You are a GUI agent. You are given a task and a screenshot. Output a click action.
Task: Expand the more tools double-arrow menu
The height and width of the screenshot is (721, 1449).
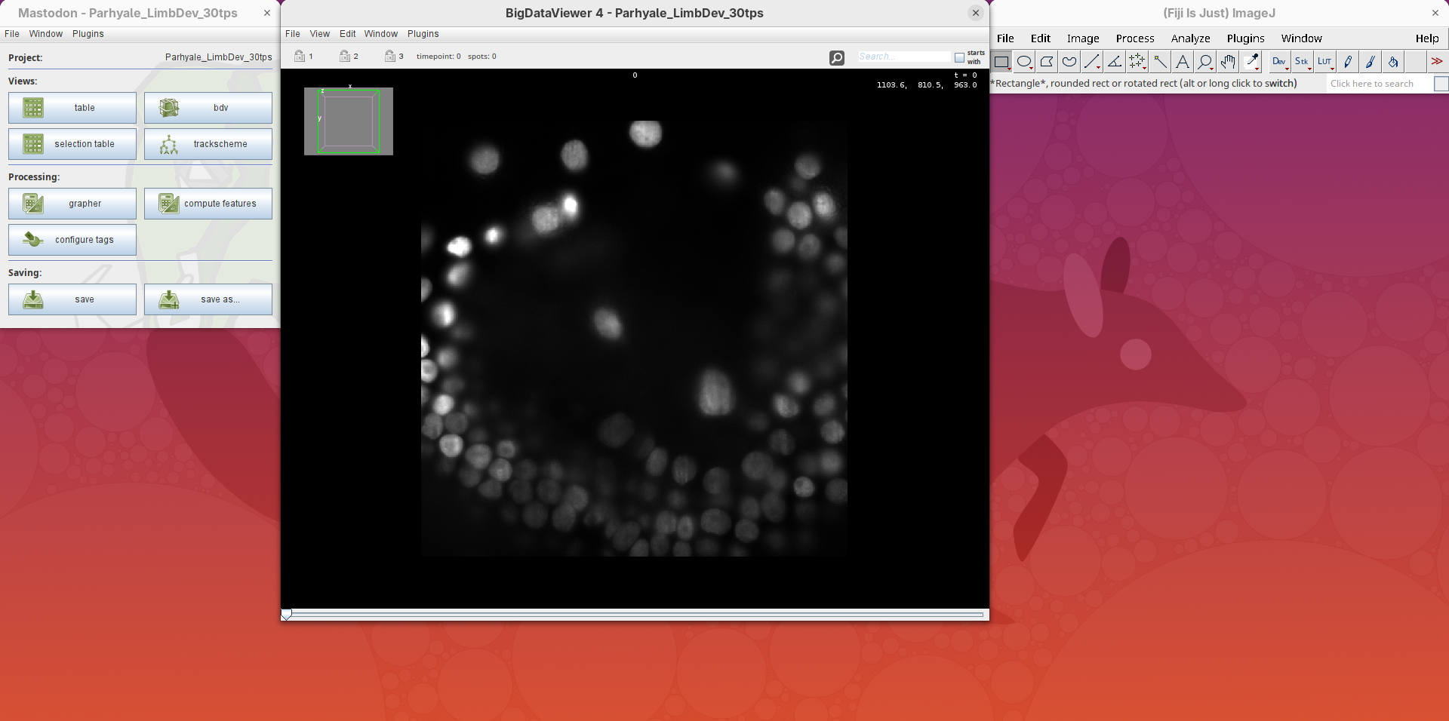tap(1437, 62)
